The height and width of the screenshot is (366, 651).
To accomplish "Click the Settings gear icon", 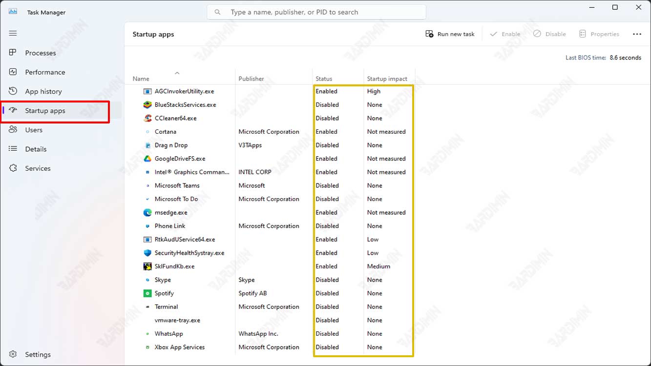I will (13, 354).
